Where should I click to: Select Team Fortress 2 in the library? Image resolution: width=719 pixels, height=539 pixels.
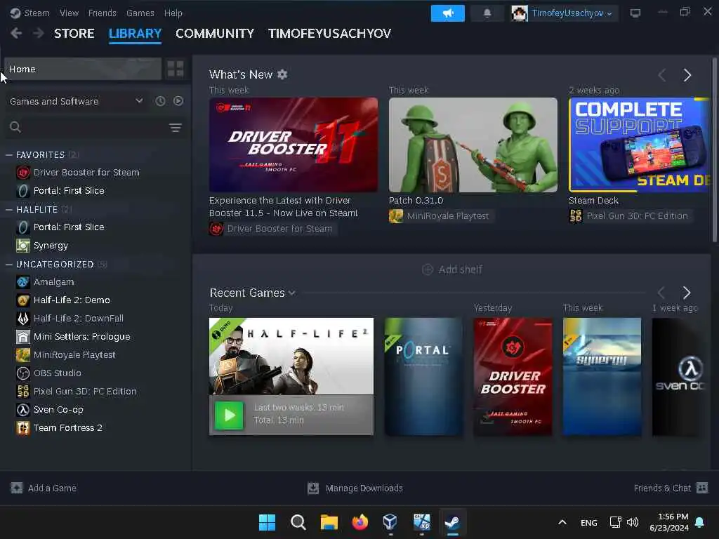[68, 427]
